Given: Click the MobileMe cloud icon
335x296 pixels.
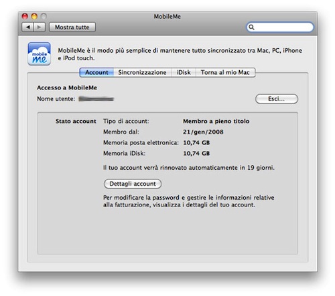Looking at the screenshot, I should [39, 53].
